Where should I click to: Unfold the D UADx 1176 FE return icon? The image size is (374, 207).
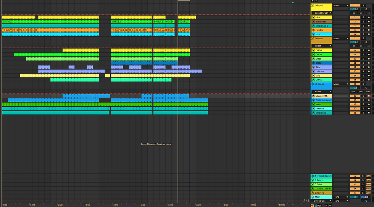[x=313, y=189]
